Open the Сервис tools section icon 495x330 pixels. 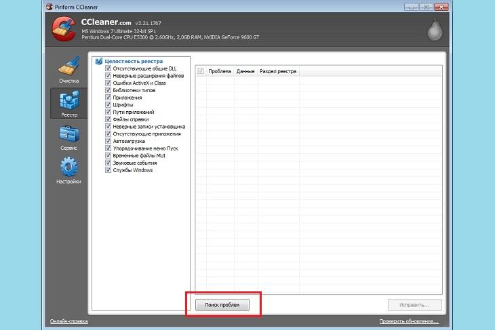click(x=69, y=134)
